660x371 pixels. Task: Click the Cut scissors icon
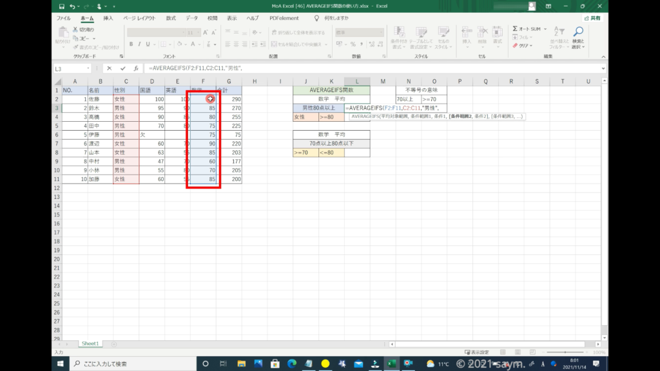click(76, 30)
